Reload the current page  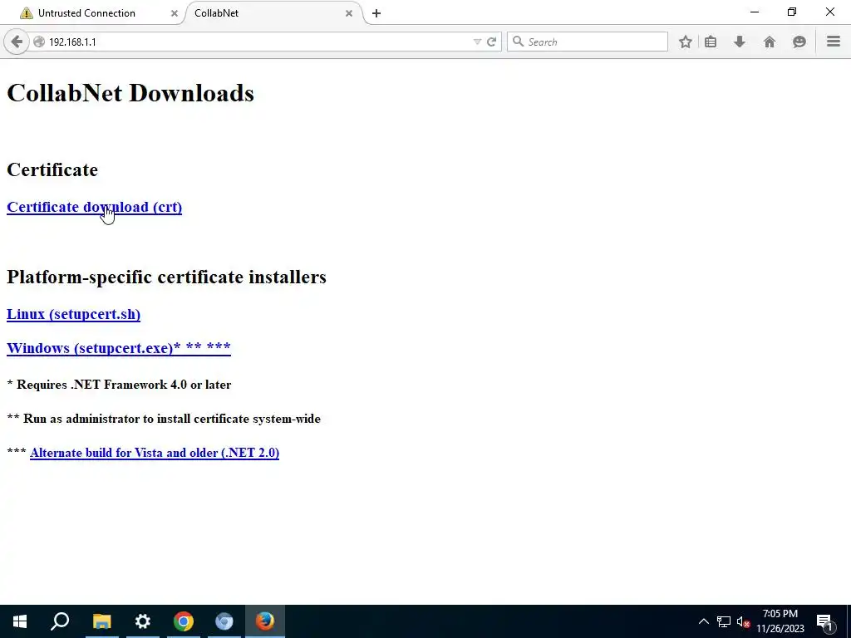[492, 42]
